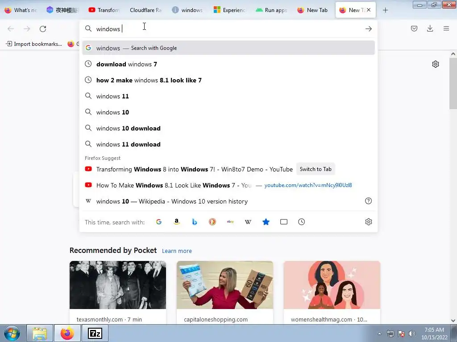The image size is (457, 342).
Task: Switch to the What's new tab
Action: tap(21, 10)
